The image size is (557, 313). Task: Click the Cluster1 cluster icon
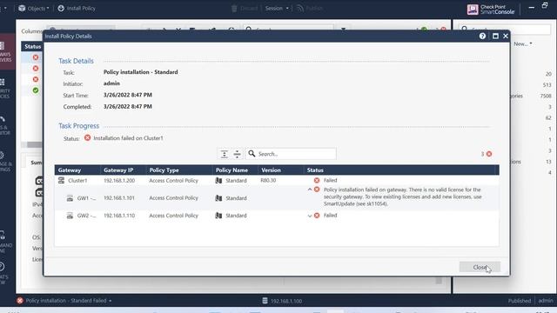[61, 180]
